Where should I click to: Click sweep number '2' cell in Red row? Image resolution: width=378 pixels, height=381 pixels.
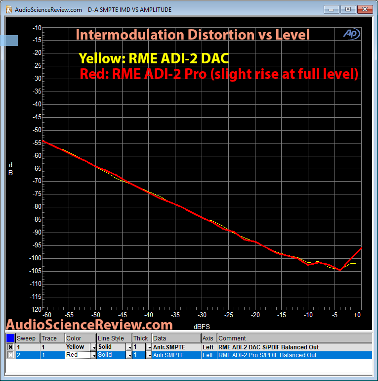click(28, 355)
